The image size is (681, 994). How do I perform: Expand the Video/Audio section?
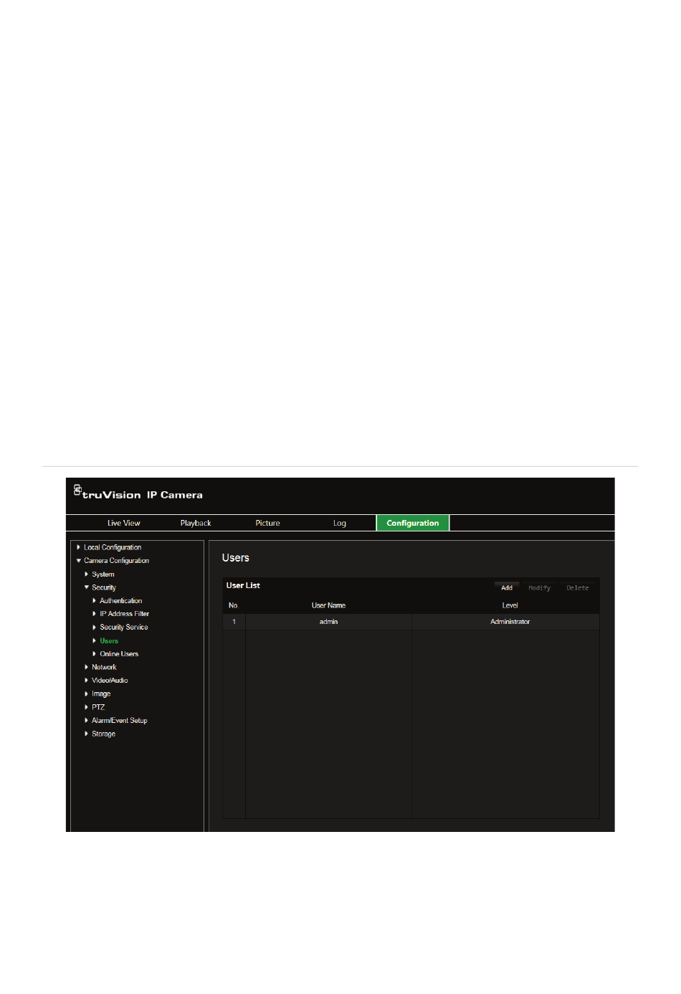pyautogui.click(x=109, y=681)
